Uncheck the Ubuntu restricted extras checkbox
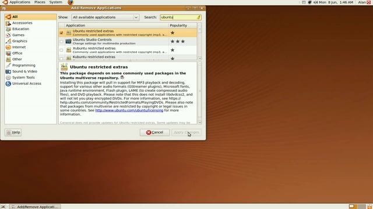 click(61, 33)
